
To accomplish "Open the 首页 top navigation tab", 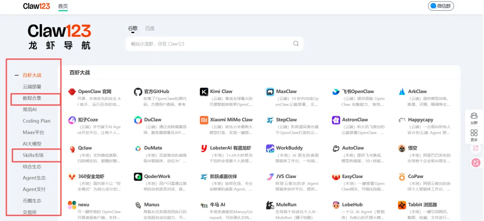I will point(63,6).
